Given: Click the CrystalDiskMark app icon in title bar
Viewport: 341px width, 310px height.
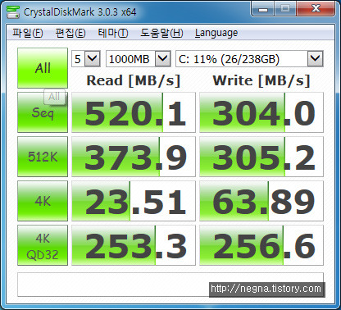Looking at the screenshot, I should pos(13,11).
